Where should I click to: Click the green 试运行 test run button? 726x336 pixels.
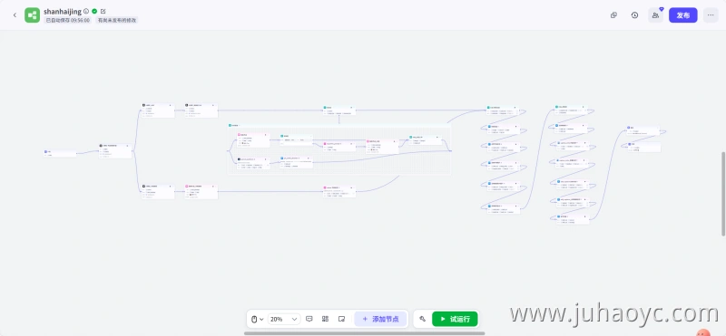[455, 319]
